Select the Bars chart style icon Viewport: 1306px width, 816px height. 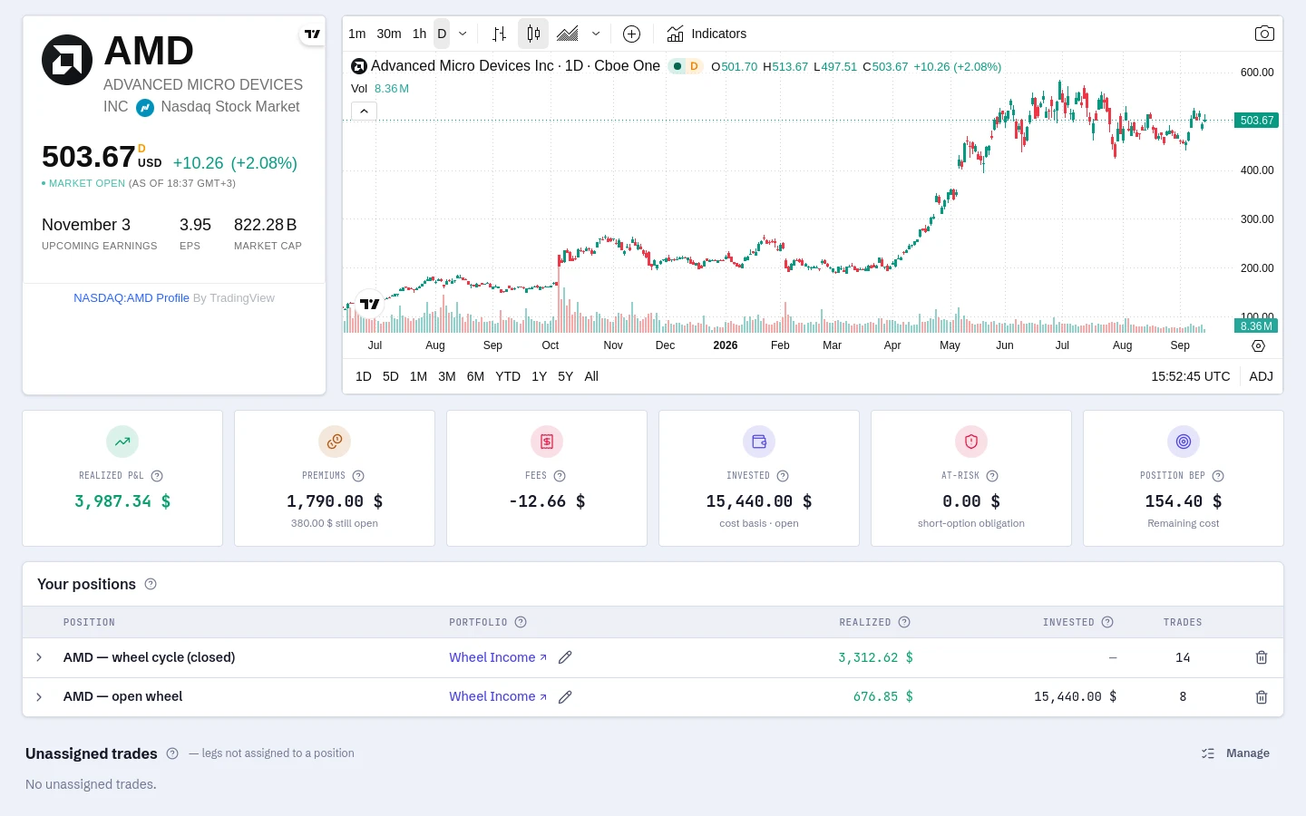pyautogui.click(x=499, y=34)
